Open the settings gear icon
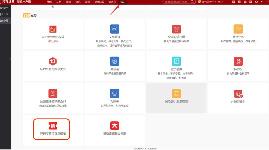The image size is (269, 150). 256,2
